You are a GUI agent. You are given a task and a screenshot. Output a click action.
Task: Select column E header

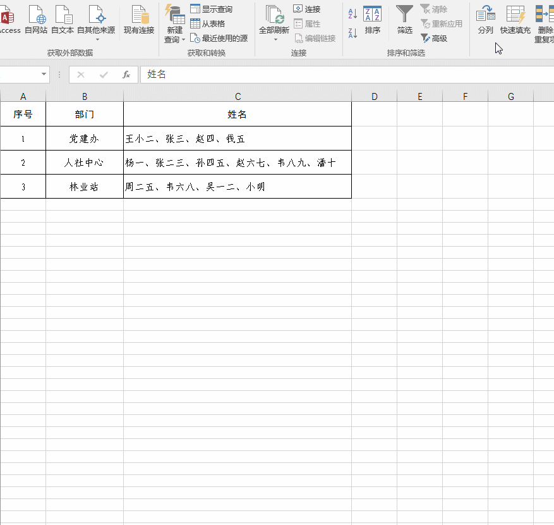click(x=419, y=96)
